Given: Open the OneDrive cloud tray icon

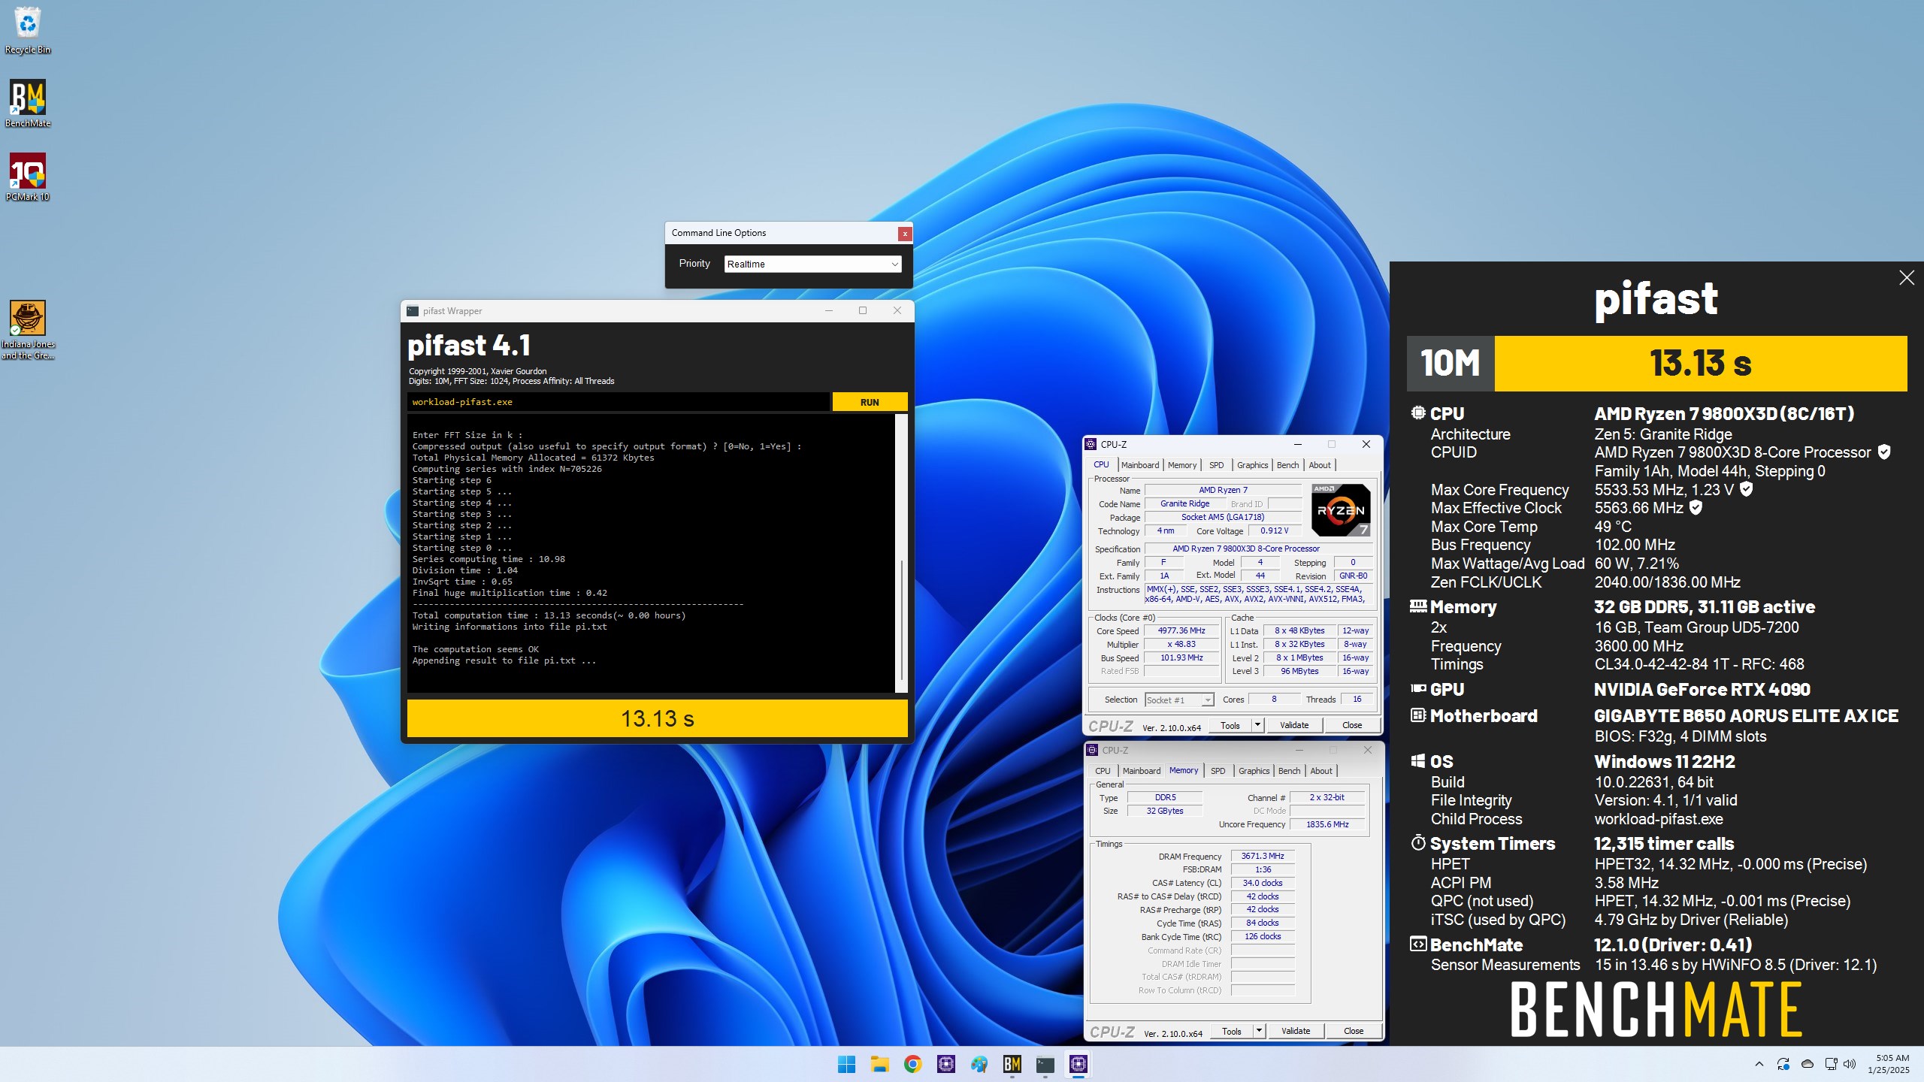Looking at the screenshot, I should click(1808, 1064).
